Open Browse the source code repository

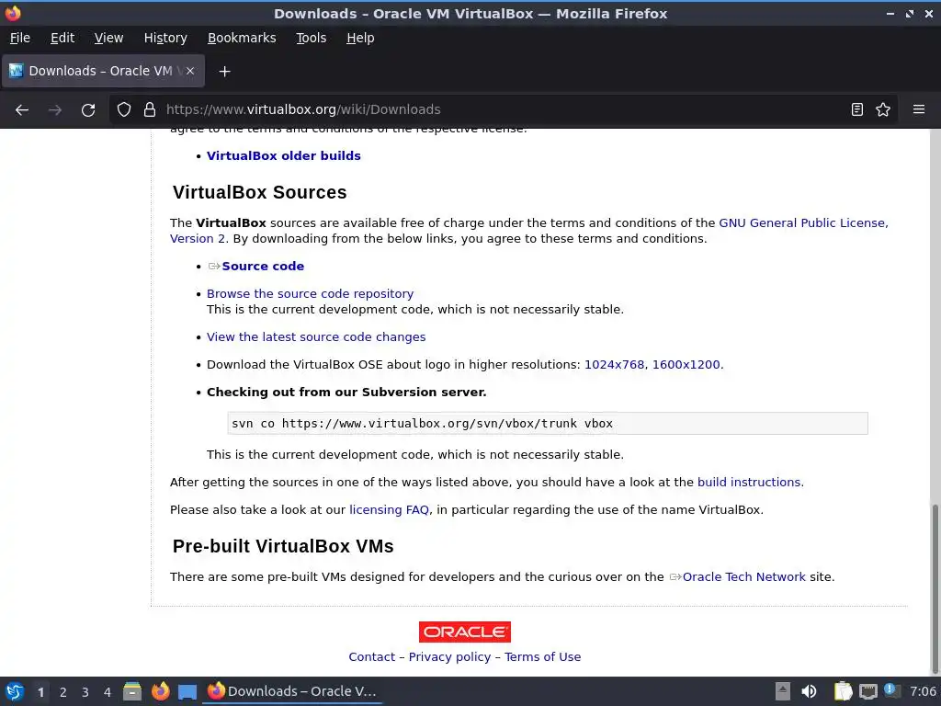tap(310, 293)
